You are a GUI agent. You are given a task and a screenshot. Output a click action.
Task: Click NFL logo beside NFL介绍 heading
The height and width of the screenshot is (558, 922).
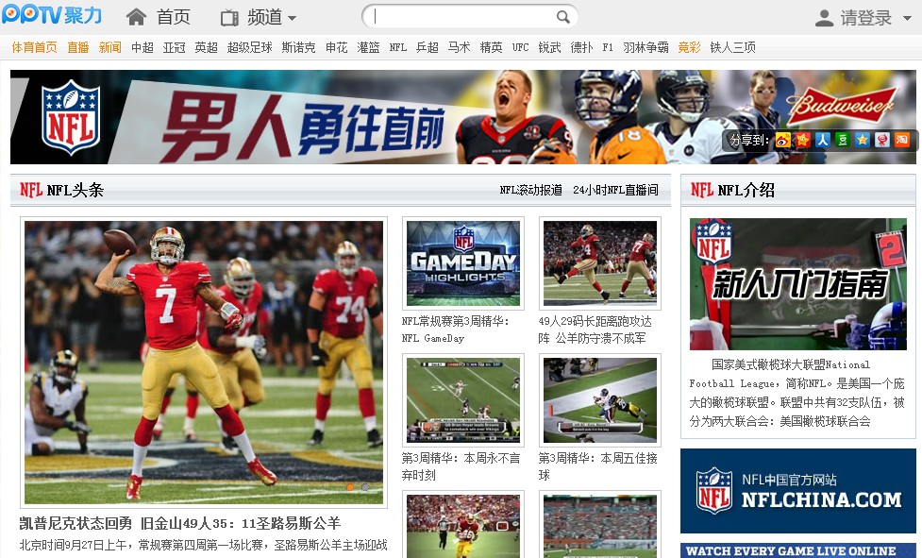(x=702, y=190)
